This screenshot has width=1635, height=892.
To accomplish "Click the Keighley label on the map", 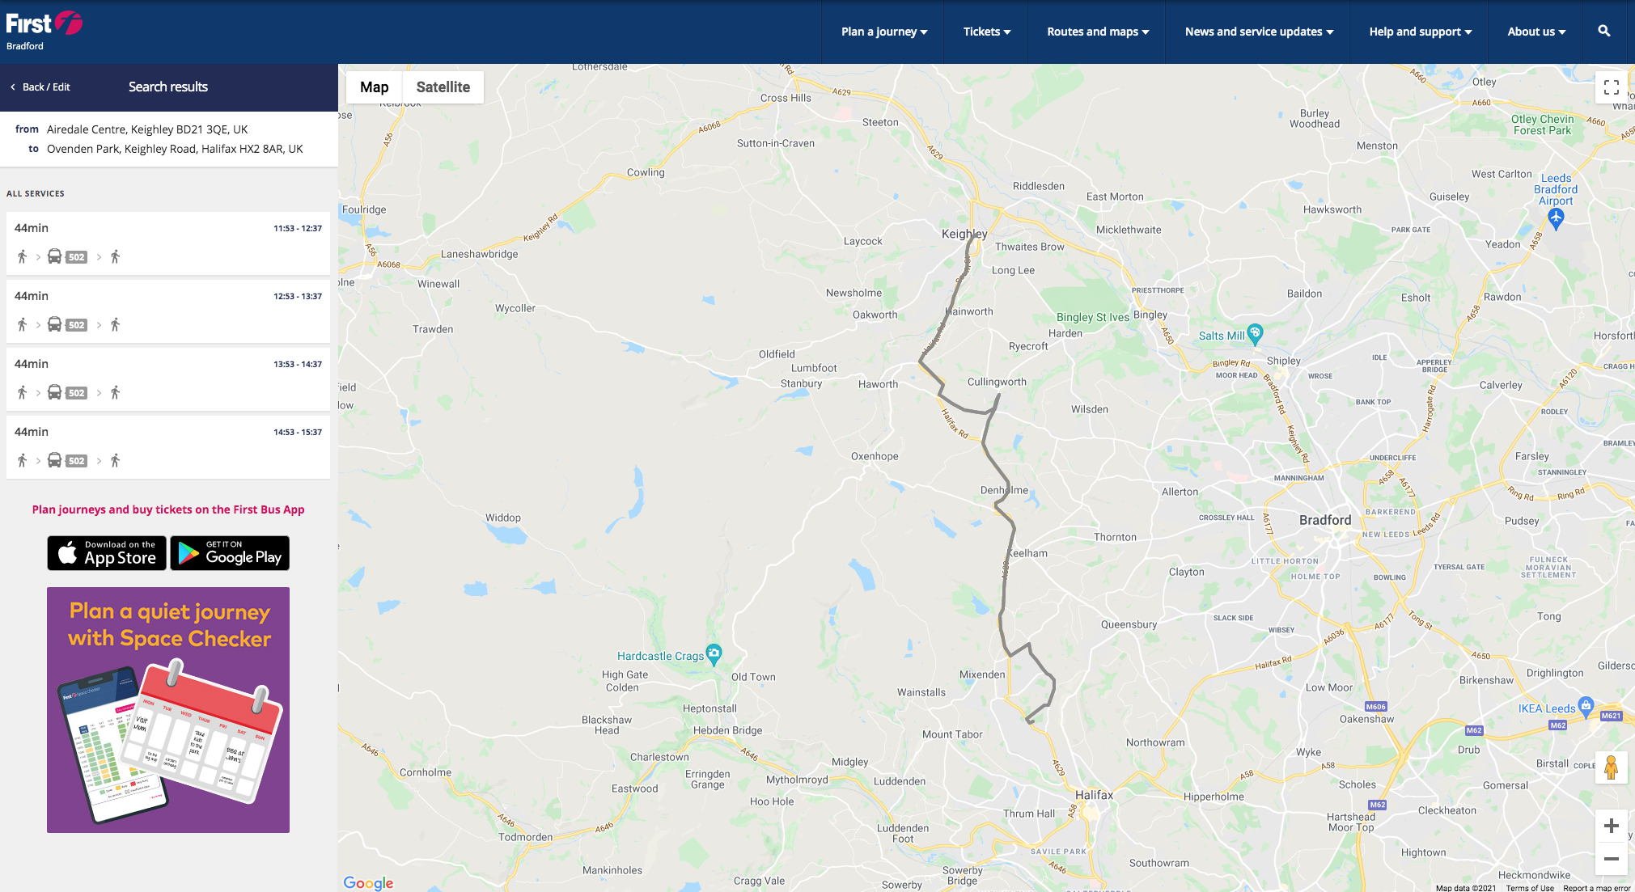I will [964, 234].
